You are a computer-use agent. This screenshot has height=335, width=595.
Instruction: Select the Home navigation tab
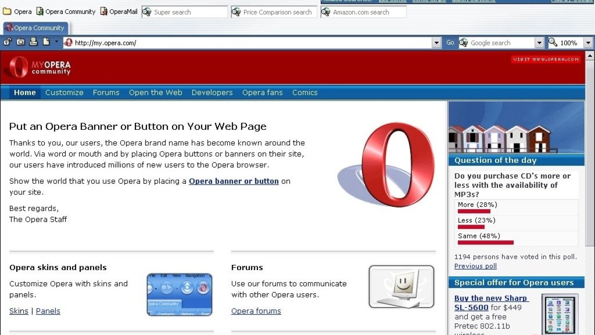[x=25, y=92]
